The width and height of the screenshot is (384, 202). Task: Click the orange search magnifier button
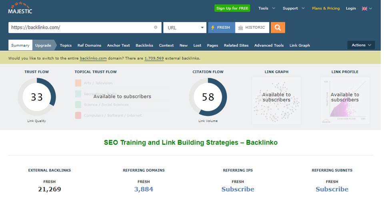[278, 28]
